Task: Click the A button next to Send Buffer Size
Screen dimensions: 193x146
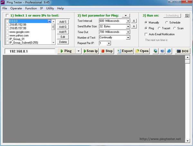Action: coord(134,26)
